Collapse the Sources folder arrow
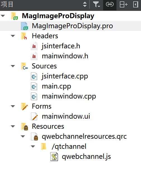Viewport: 141px width, 175px height. 13,66
